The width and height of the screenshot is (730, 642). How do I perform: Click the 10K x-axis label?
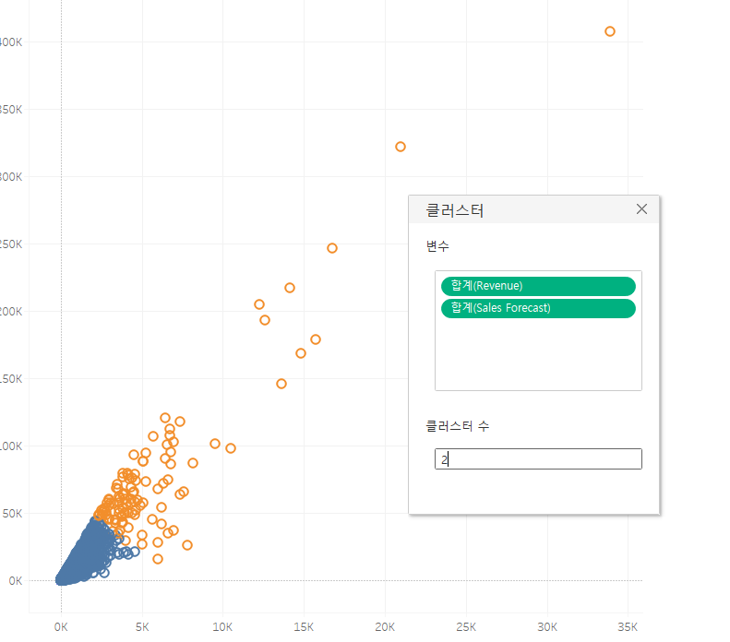(222, 627)
